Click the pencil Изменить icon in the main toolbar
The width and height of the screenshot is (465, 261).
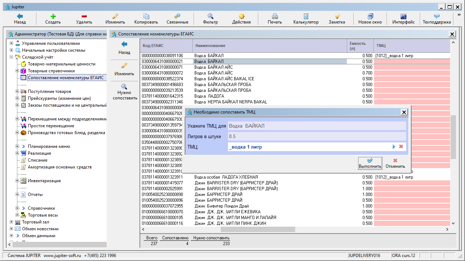(115, 16)
